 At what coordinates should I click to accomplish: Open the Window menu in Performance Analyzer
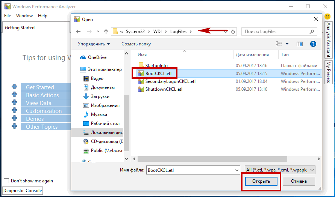pyautogui.click(x=24, y=16)
